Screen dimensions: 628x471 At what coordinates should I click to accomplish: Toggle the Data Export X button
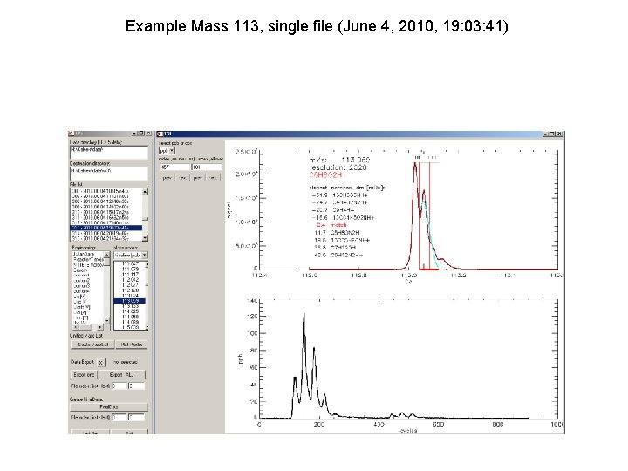(x=101, y=362)
